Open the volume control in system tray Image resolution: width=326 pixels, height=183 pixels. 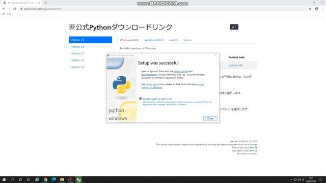tap(299, 179)
